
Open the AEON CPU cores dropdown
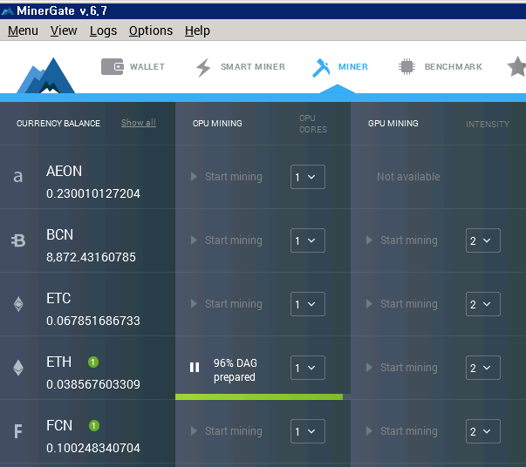point(308,177)
